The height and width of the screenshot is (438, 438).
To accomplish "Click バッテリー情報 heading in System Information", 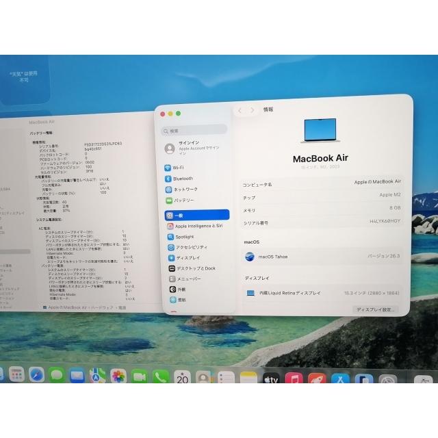I will (x=42, y=133).
